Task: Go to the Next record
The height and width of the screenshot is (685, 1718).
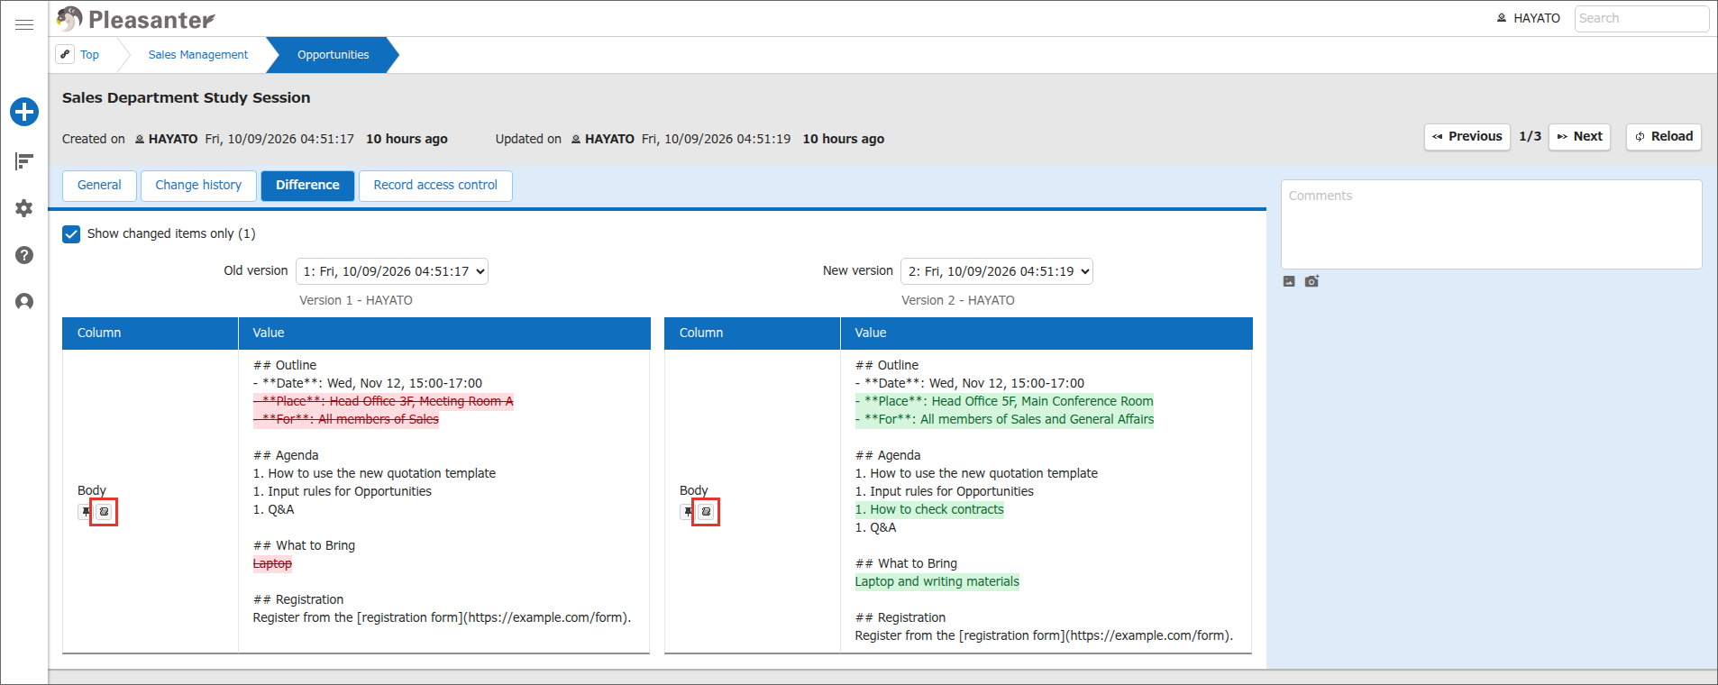Action: click(x=1579, y=137)
